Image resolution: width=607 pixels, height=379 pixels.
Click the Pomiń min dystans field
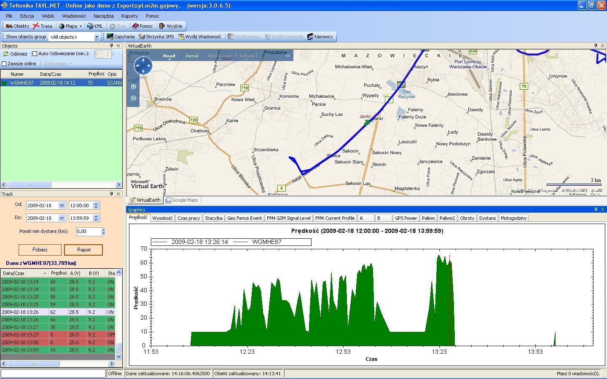click(89, 231)
